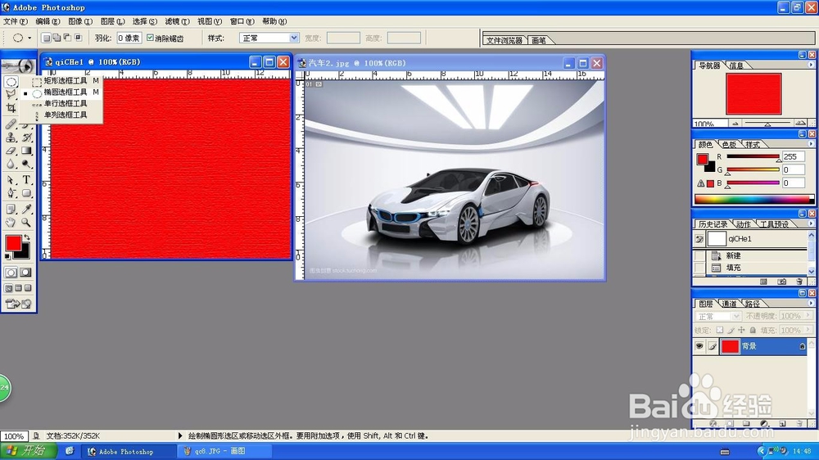819x460 pixels.
Task: Choose Add to Selection mode
Action: [57, 38]
